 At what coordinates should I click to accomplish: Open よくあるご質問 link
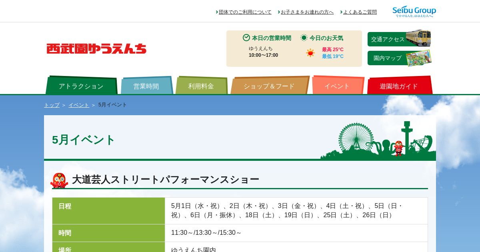360,12
